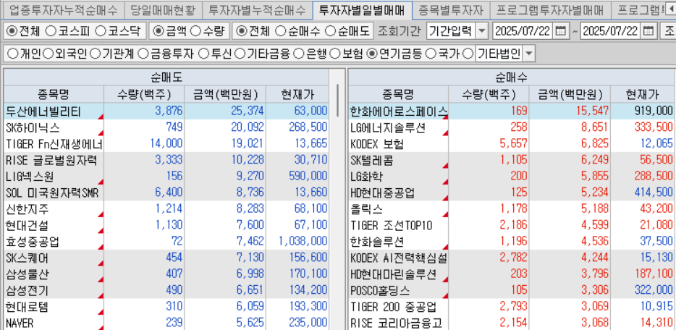The height and width of the screenshot is (330, 676).
Task: Select LIG넥스원 row
Action: 166,177
